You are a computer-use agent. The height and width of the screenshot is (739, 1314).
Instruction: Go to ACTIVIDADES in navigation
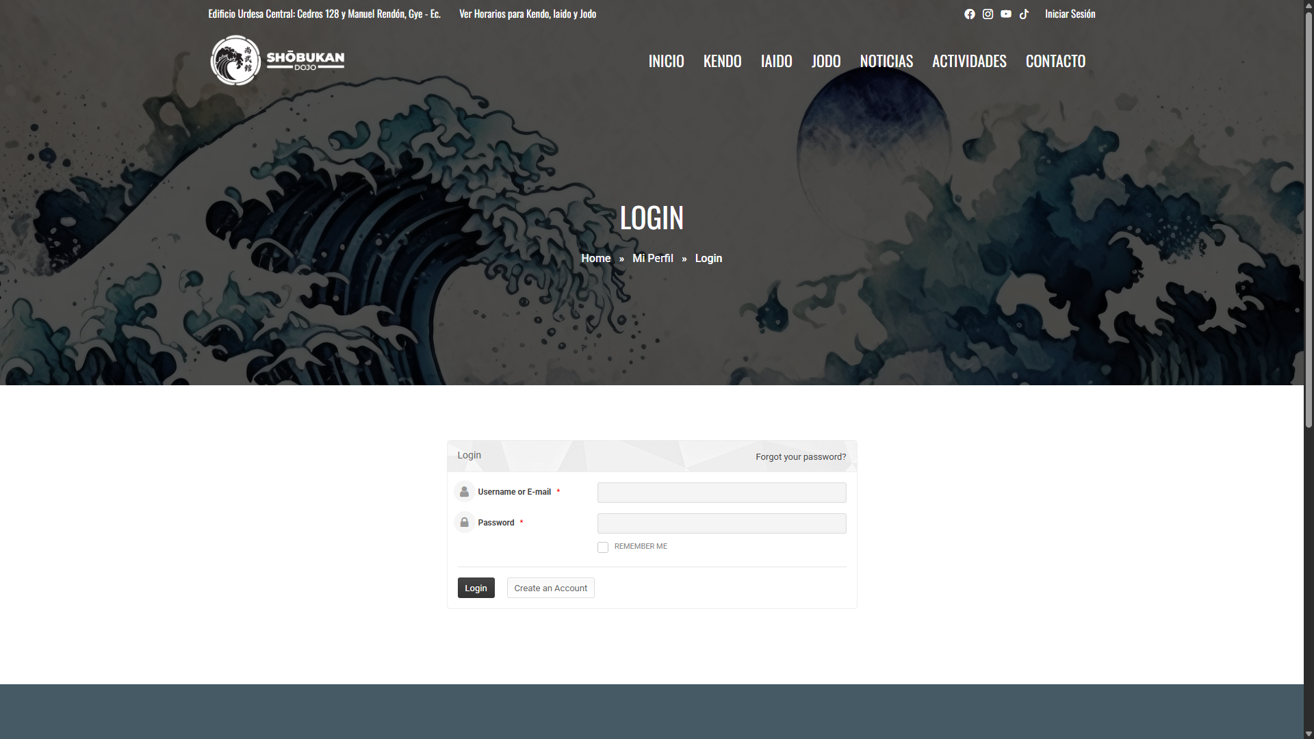click(969, 61)
